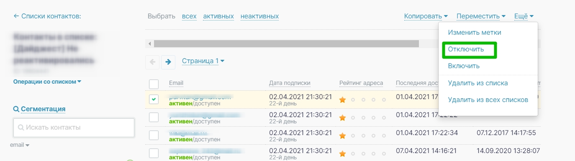
Task: Open the Сегментация link
Action: pyautogui.click(x=43, y=109)
